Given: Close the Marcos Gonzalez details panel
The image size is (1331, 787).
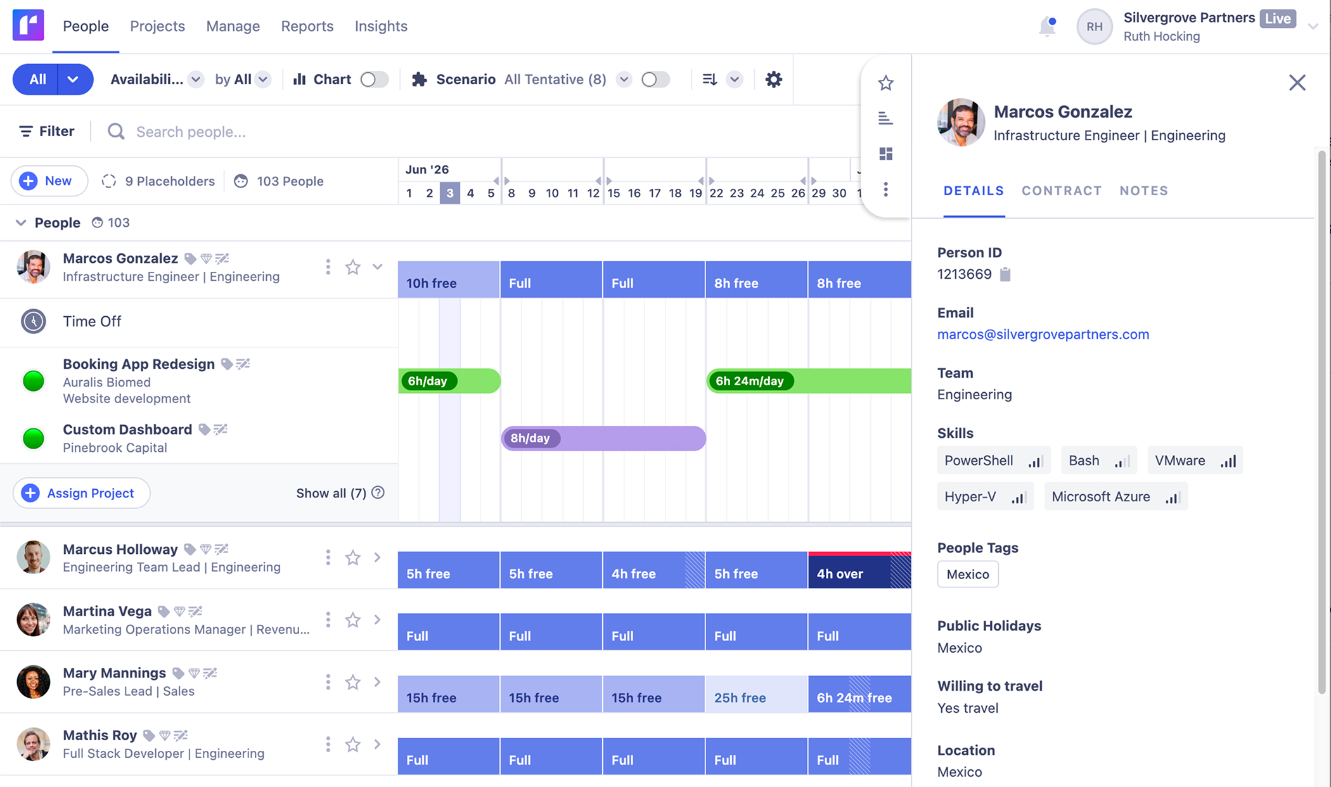Looking at the screenshot, I should [1297, 82].
